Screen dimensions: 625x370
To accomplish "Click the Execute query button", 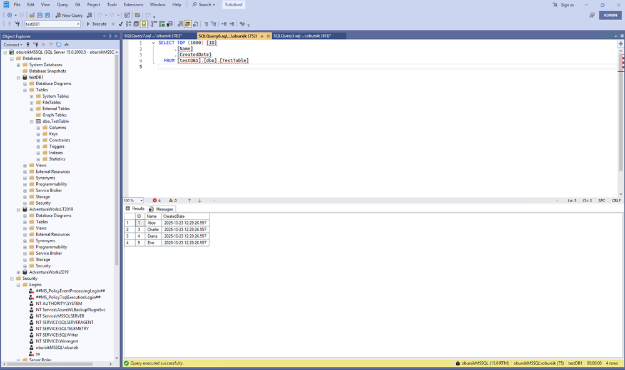I will (96, 24).
